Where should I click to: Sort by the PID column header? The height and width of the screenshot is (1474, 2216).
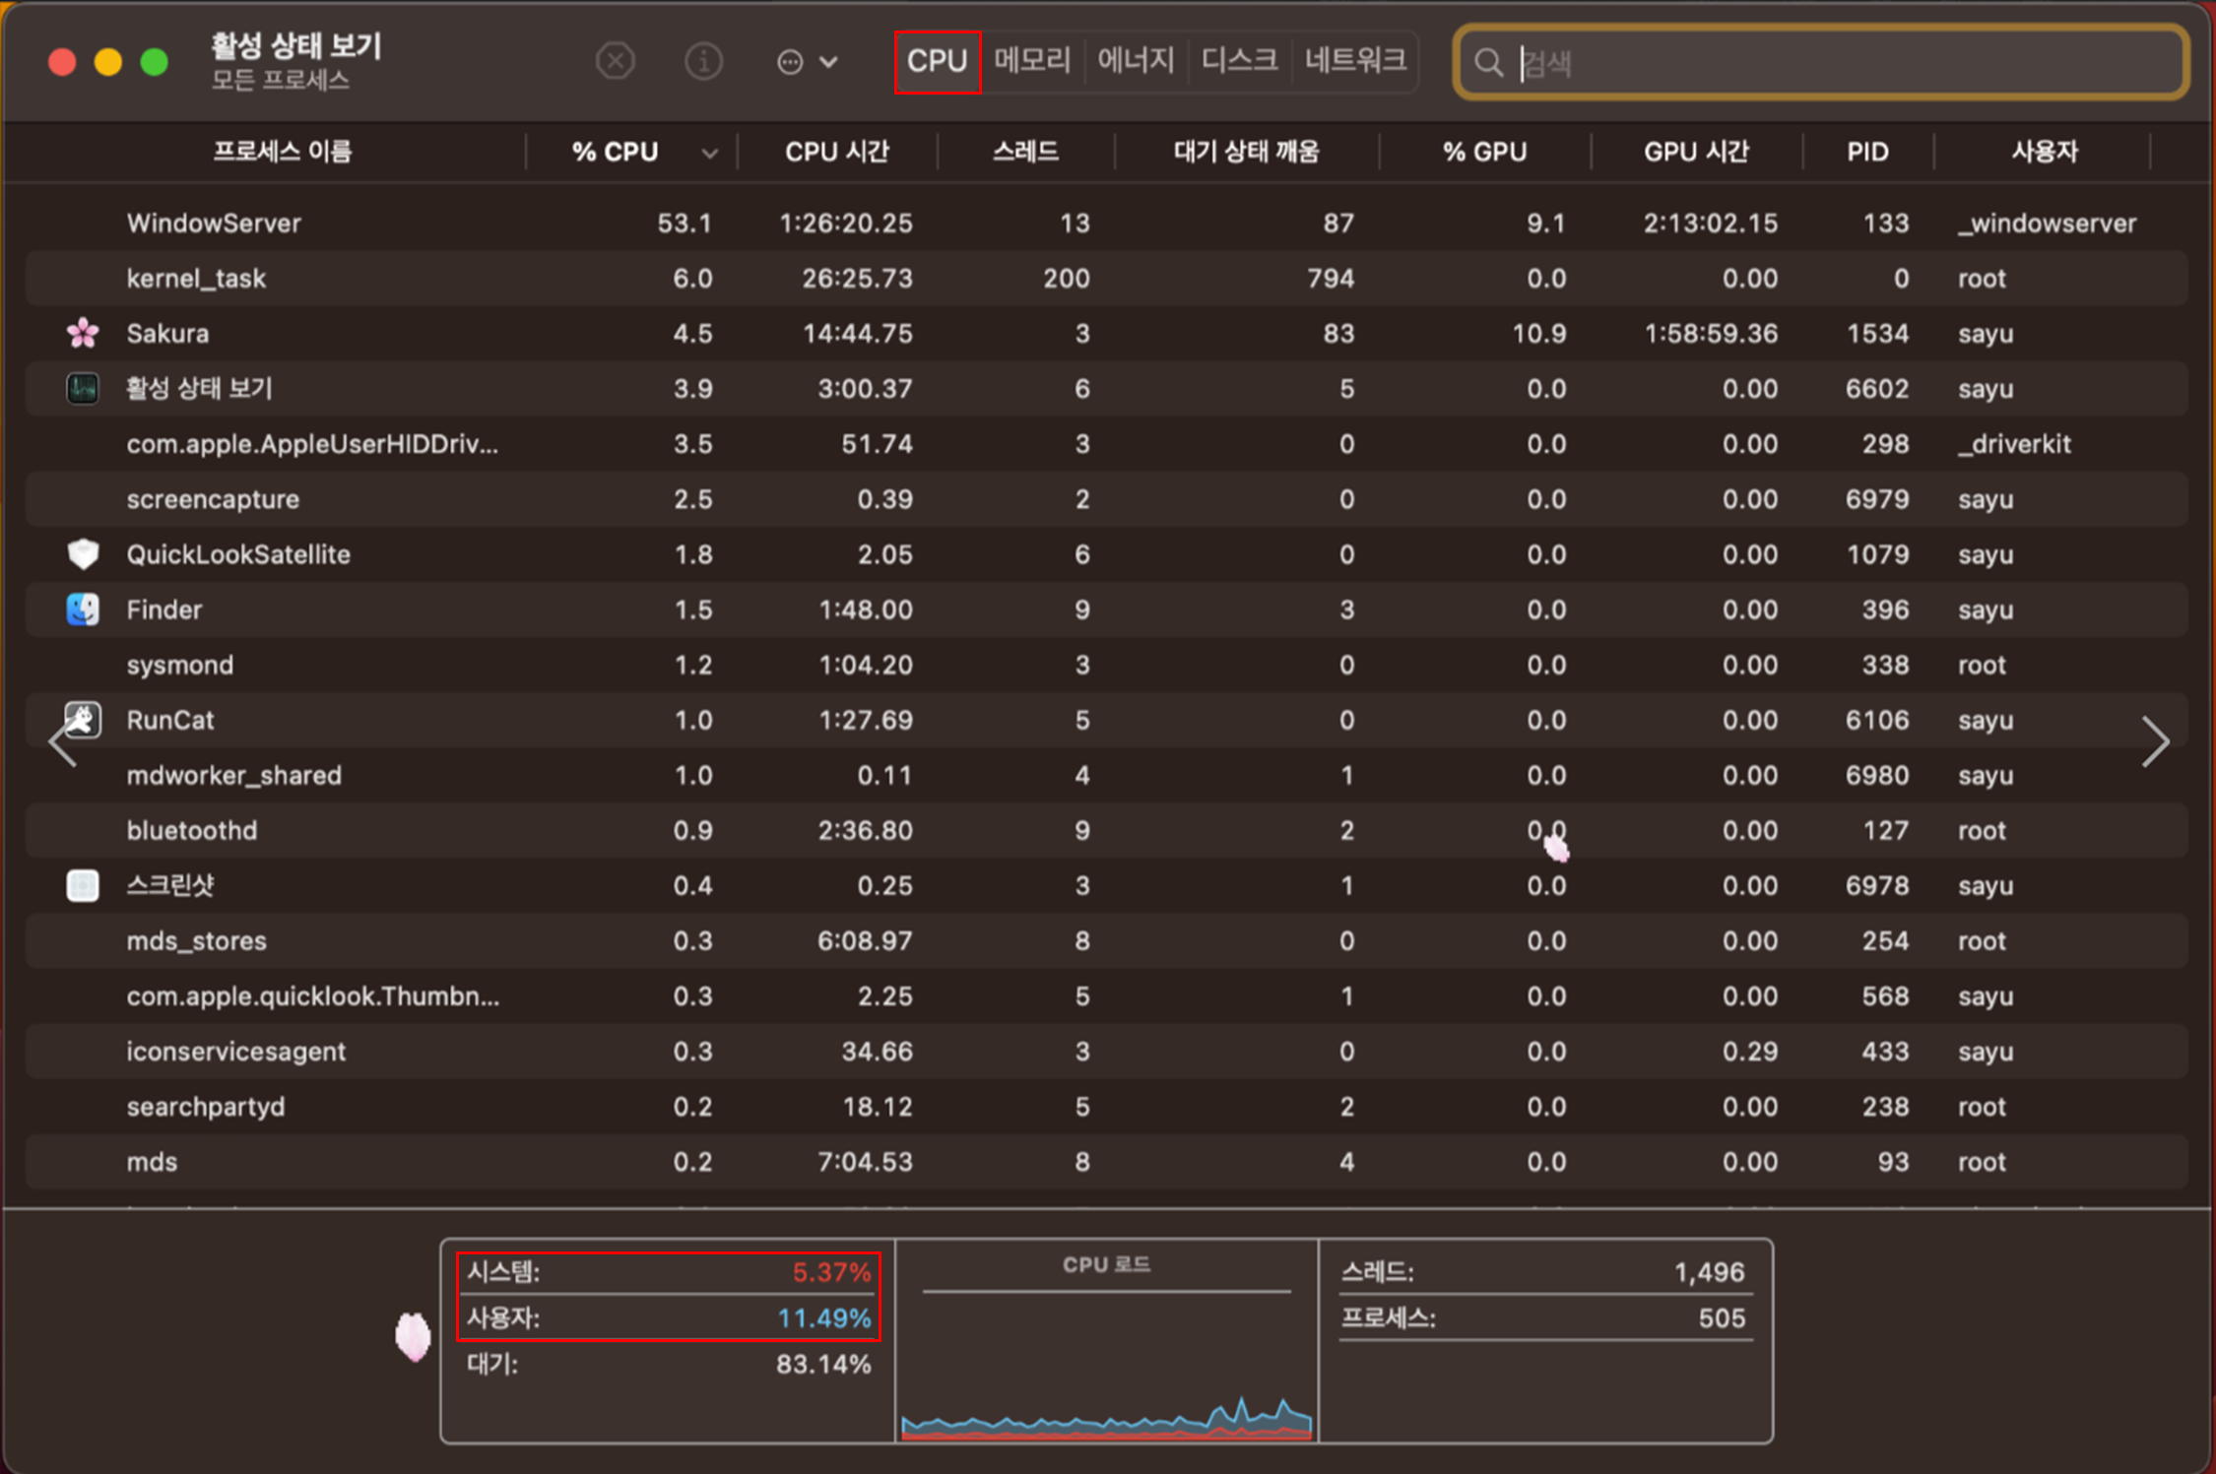coord(1867,152)
